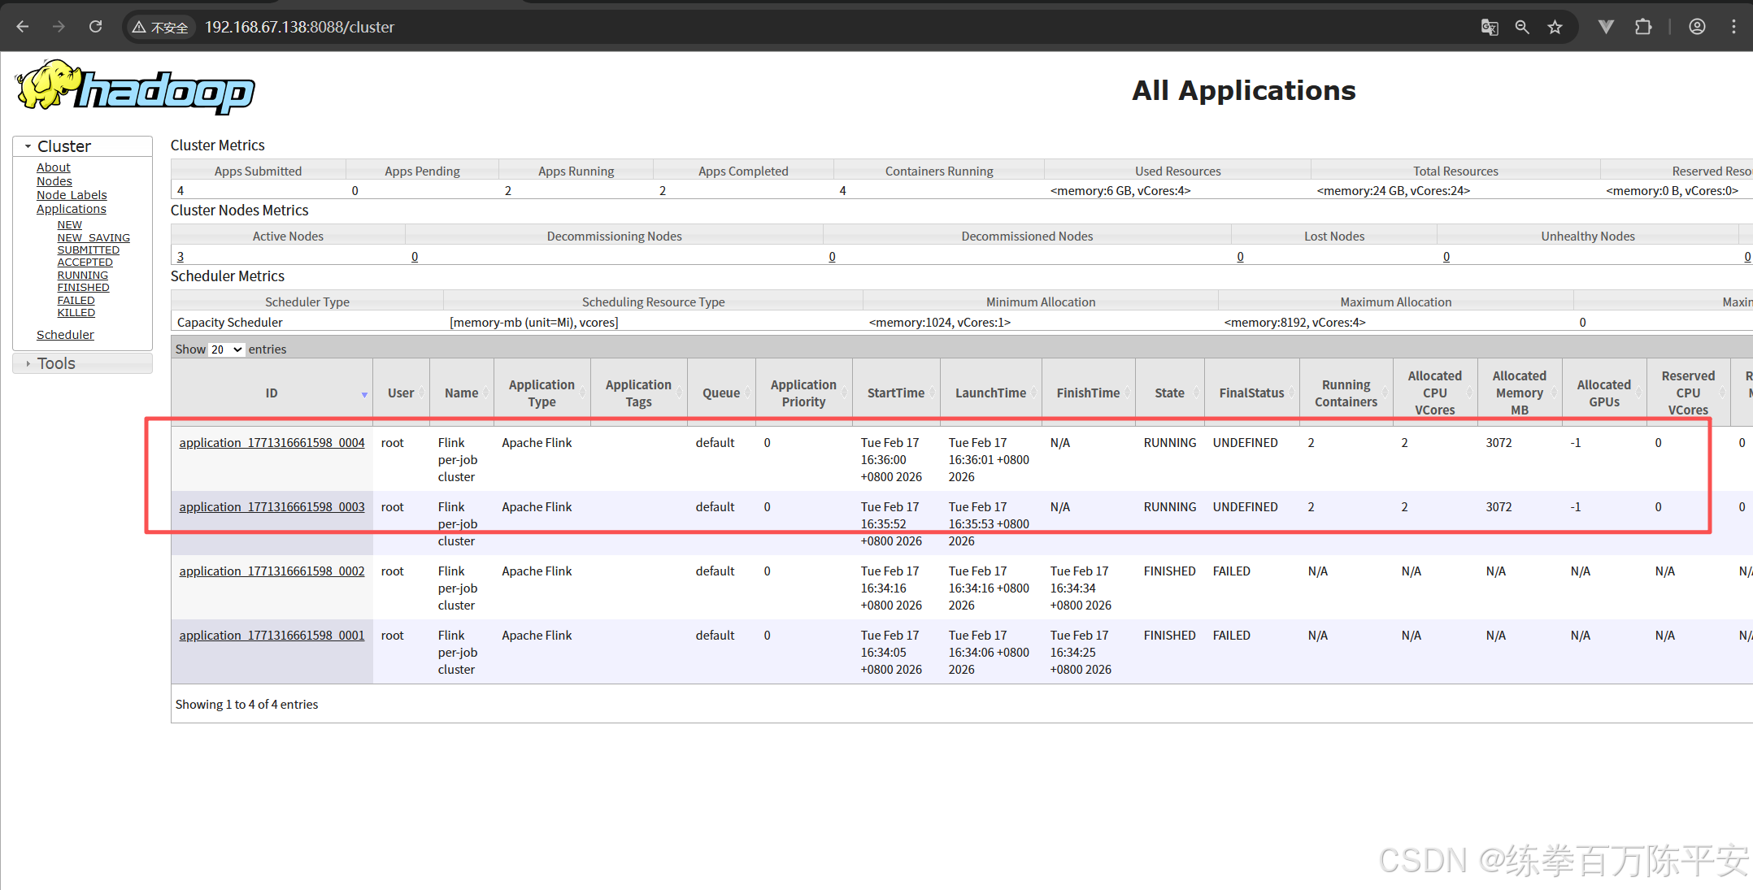Viewport: 1753px width, 890px height.
Task: Sort by Application Type column
Action: (542, 393)
